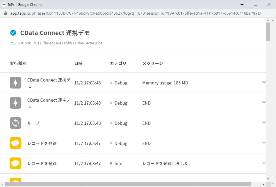Click yellow cloud icon in Info row
The width and height of the screenshot is (276, 187).
16,163
